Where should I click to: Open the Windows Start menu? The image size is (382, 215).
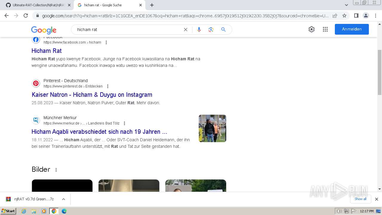pos(8,211)
